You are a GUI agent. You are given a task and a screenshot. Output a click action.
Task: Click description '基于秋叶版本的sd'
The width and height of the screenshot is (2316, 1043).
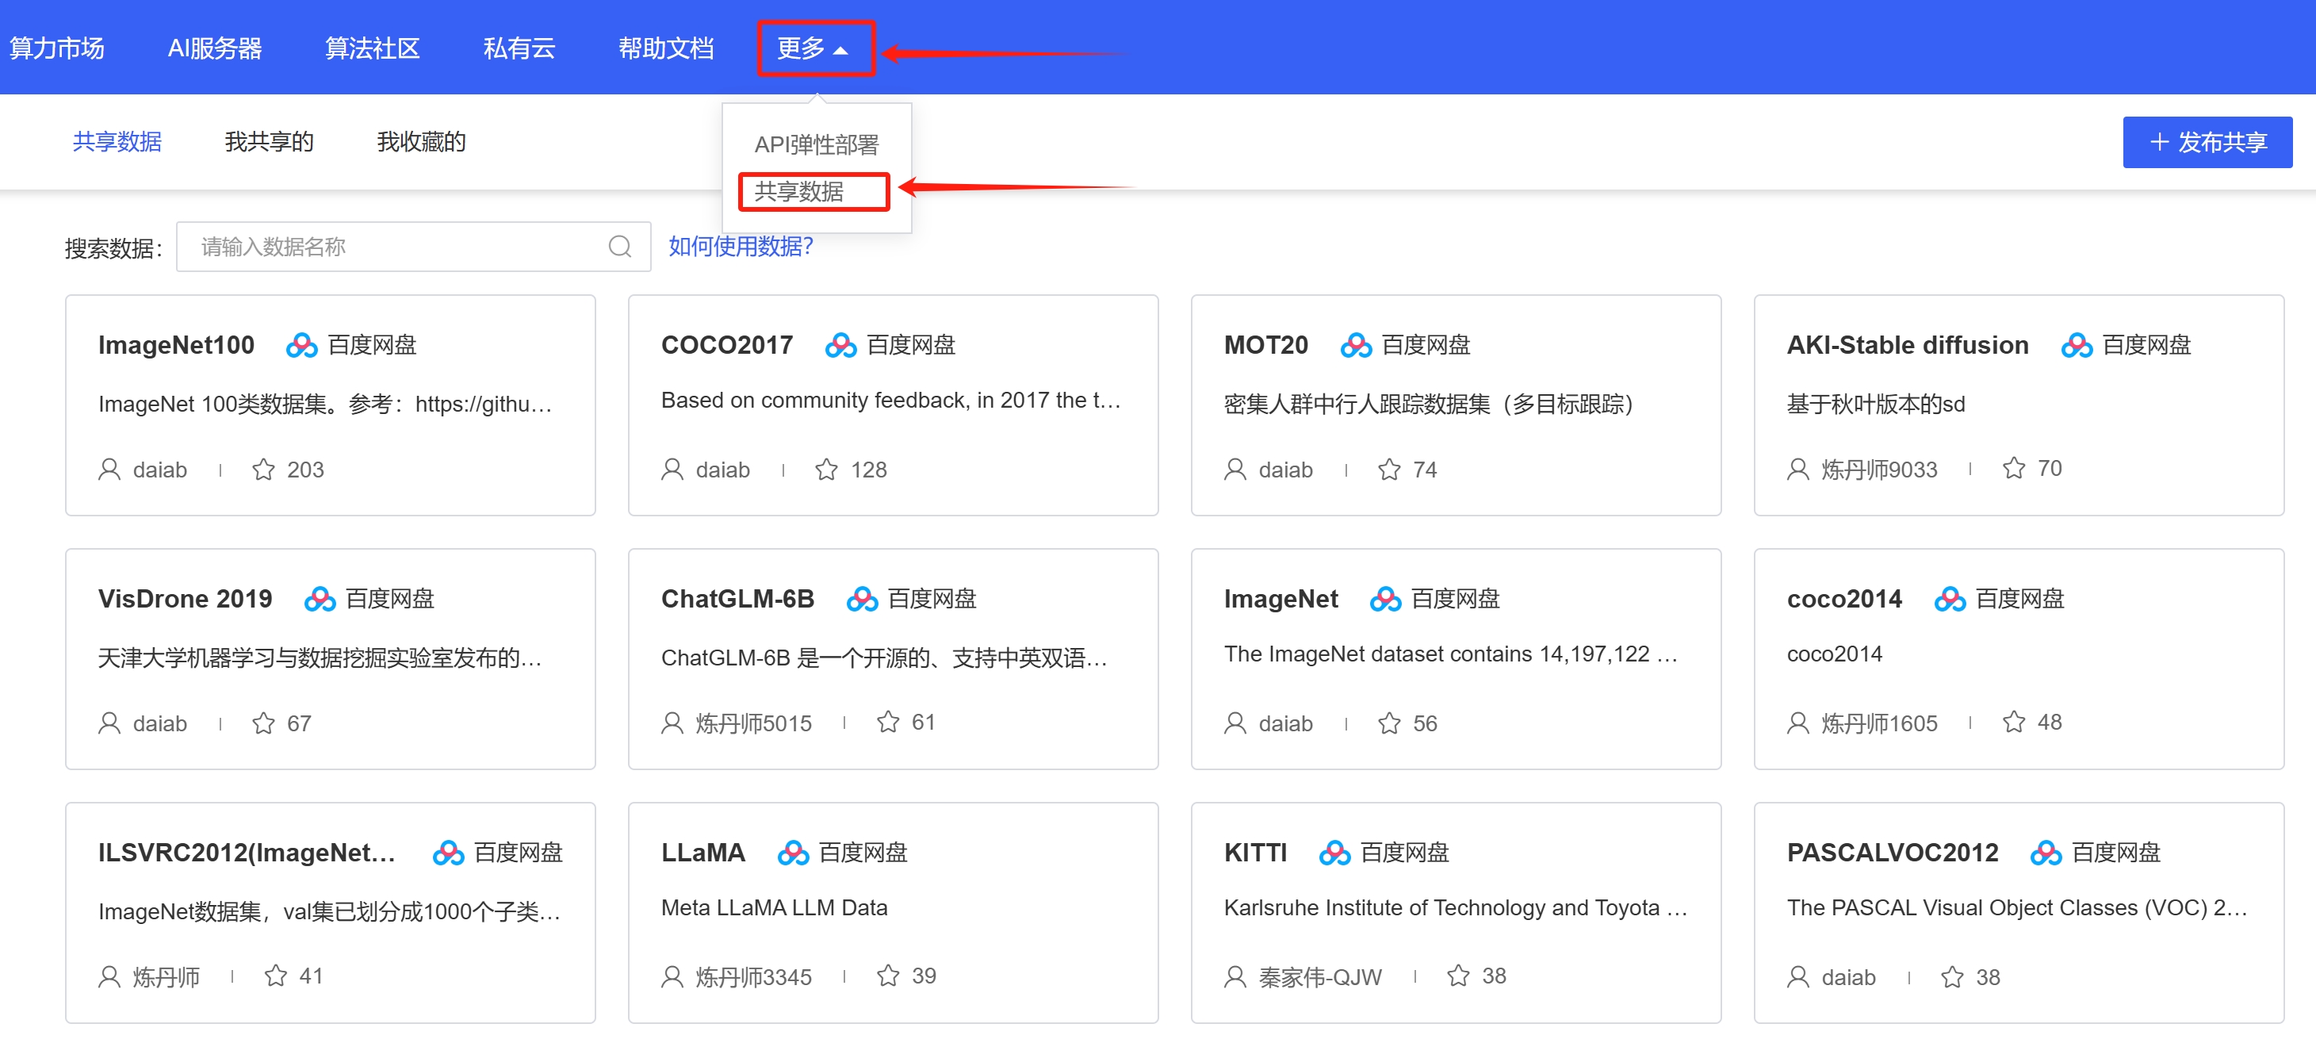[1875, 405]
